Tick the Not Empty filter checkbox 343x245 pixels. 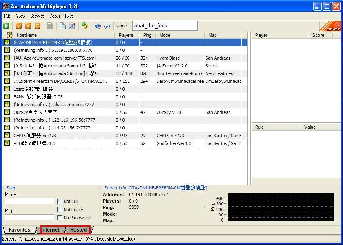click(x=60, y=209)
